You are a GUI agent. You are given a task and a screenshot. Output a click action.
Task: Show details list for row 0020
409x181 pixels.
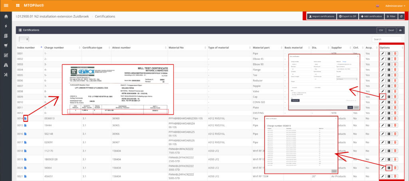tap(389, 168)
